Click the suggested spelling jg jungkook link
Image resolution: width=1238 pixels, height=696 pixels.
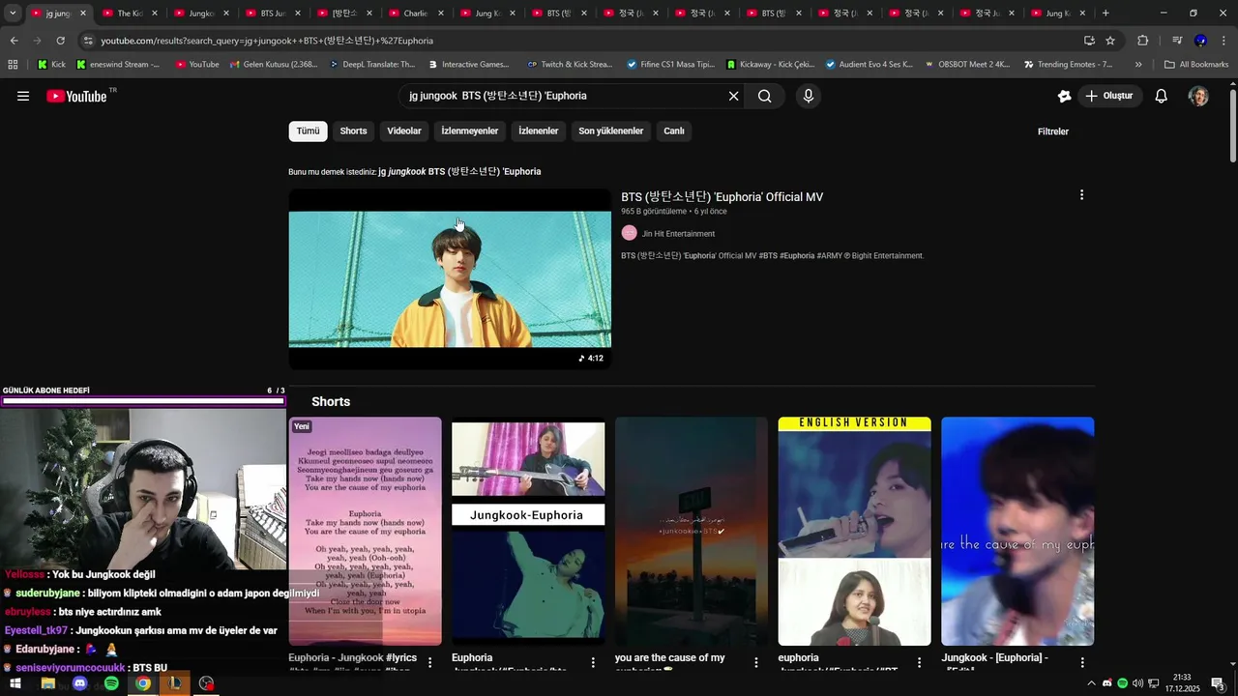click(x=459, y=171)
